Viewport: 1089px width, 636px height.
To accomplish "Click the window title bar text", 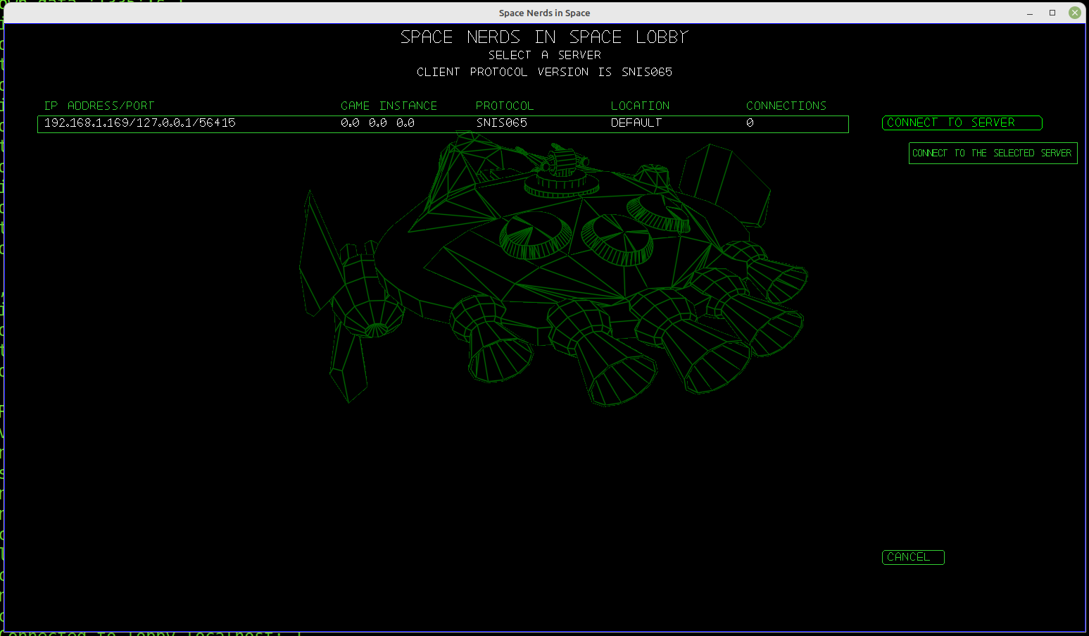I will (544, 13).
